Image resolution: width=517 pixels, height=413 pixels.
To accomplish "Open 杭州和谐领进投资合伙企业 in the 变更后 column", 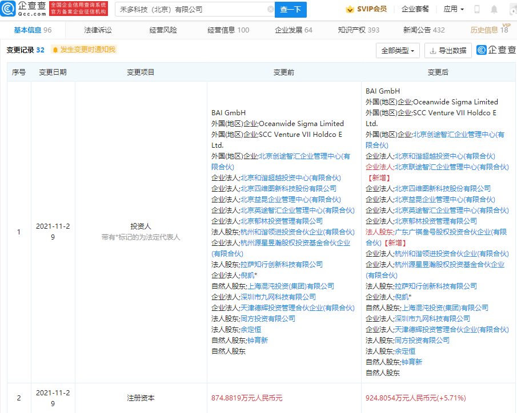I will pos(452,254).
